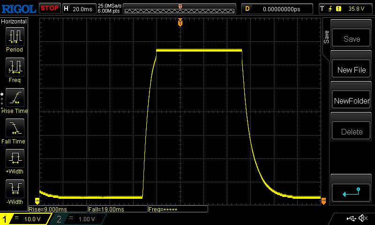
Task: Click the orange trigger position marker above the grid
Action: click(x=180, y=22)
